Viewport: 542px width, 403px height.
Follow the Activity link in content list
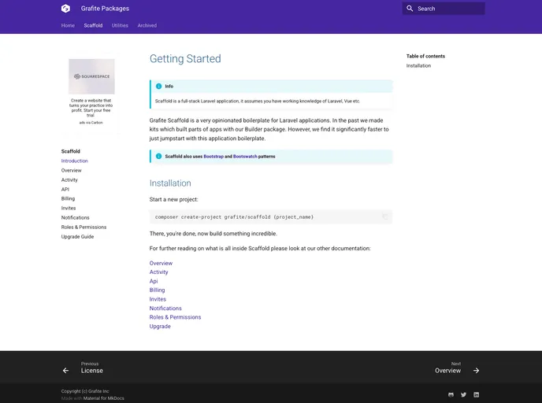coord(158,272)
